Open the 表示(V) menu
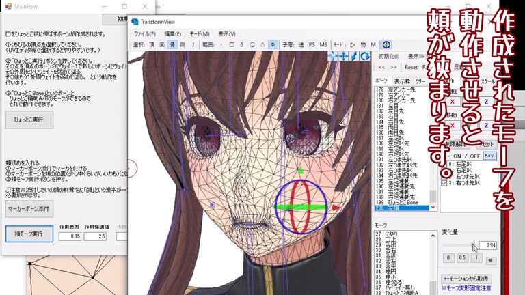This screenshot has width=525, height=295. point(227,33)
